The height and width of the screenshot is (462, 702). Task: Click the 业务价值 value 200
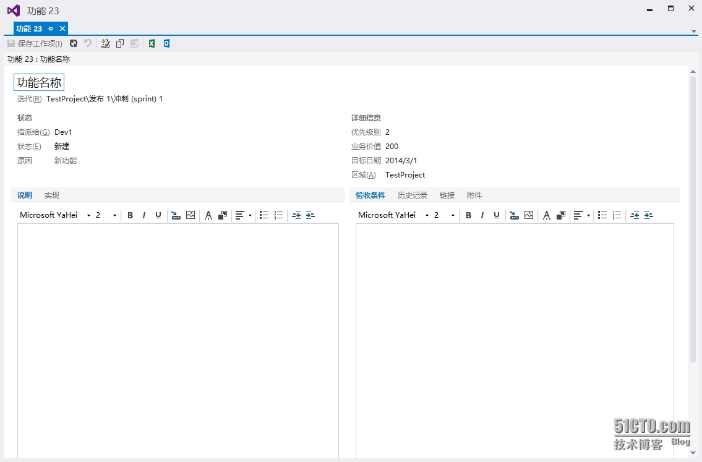click(x=392, y=147)
